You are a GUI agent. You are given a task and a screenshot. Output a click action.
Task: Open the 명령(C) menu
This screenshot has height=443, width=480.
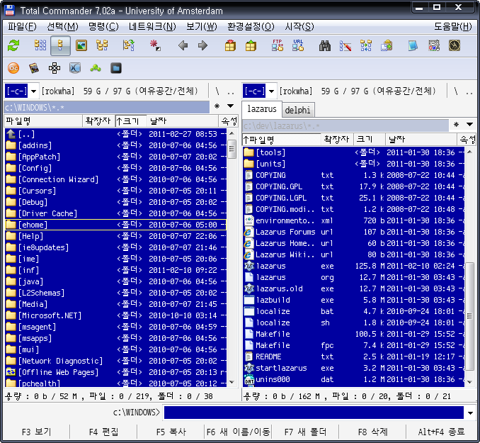[103, 27]
